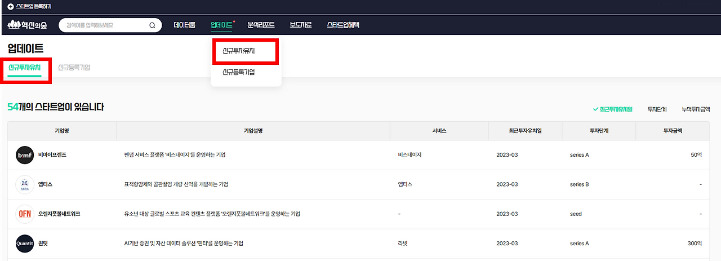This screenshot has width=721, height=261.
Task: Click series B stage in 앱티스 row
Action: click(x=579, y=184)
